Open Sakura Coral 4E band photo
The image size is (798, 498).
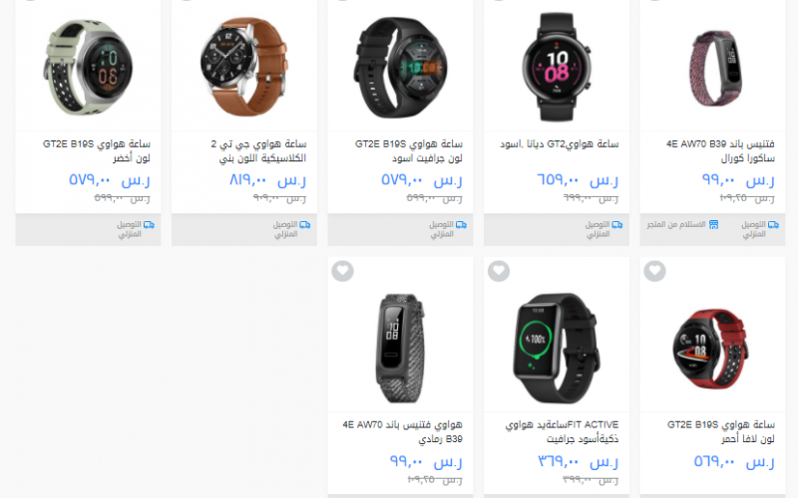point(715,69)
